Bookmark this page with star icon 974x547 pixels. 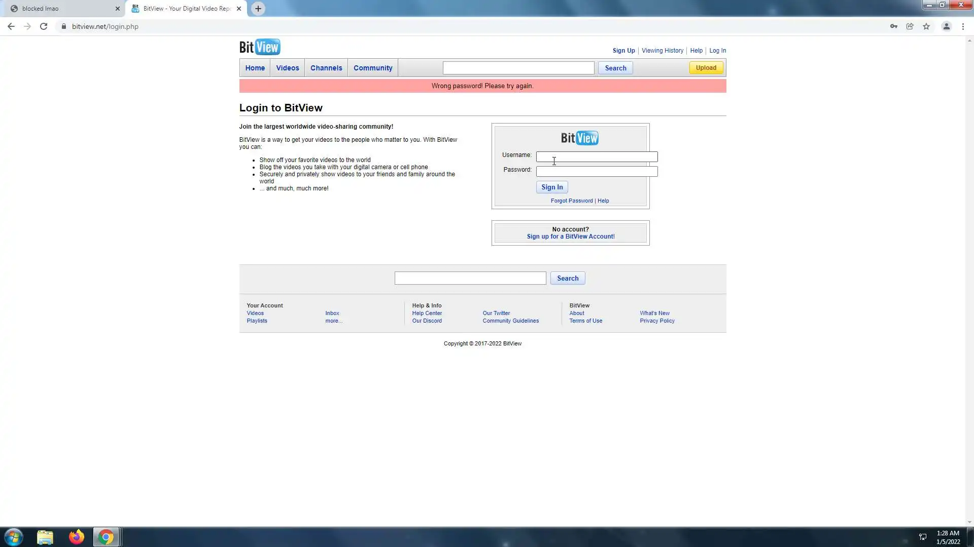point(926,26)
